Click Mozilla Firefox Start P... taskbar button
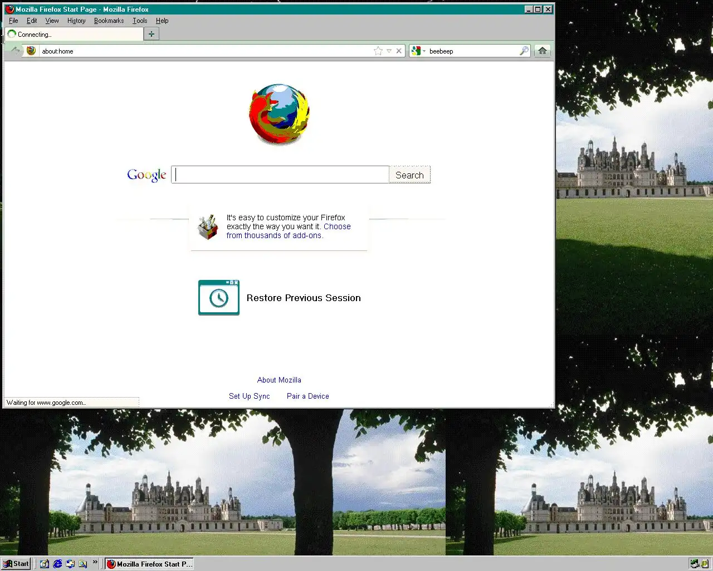The image size is (713, 571). click(149, 564)
